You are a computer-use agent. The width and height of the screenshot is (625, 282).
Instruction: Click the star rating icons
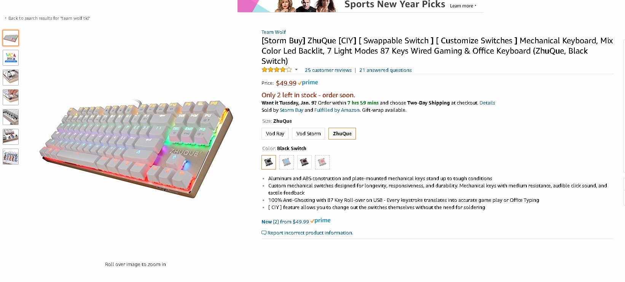click(277, 70)
